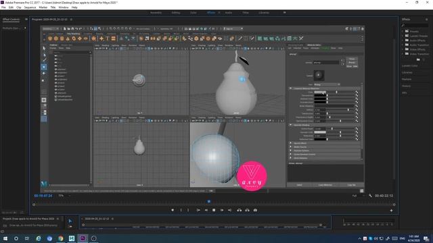Image resolution: width=433 pixels, height=243 pixels.
Task: Open Program monitor settings wrench
Action: (x=370, y=196)
